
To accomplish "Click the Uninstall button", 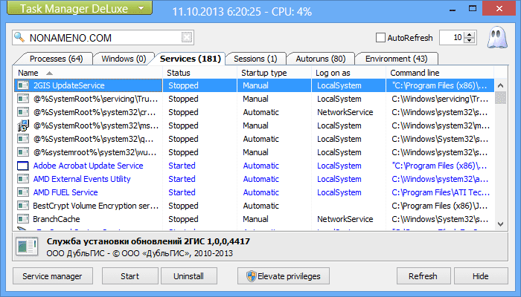I will [x=188, y=276].
